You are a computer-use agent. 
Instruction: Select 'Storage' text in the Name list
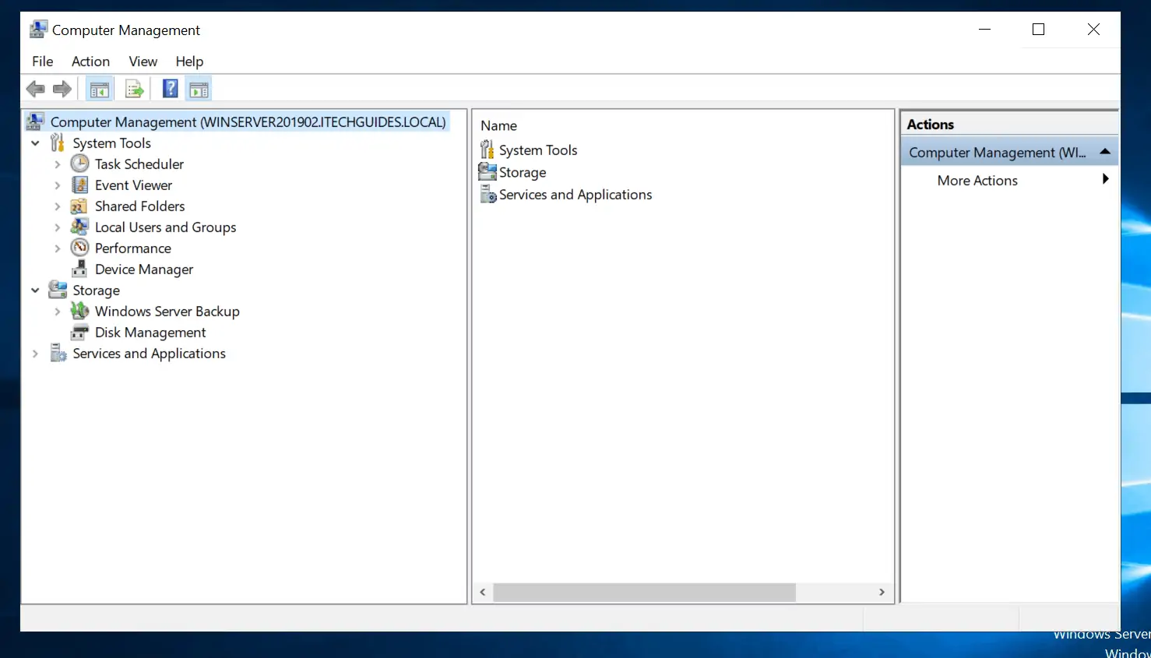(x=523, y=172)
